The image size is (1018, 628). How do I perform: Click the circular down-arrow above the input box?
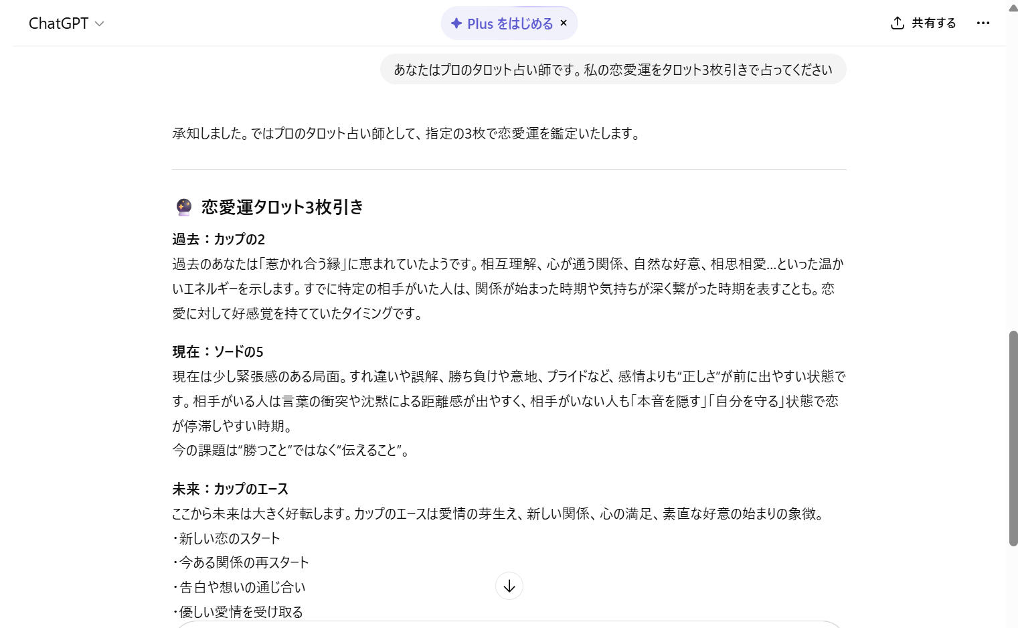[x=509, y=586]
